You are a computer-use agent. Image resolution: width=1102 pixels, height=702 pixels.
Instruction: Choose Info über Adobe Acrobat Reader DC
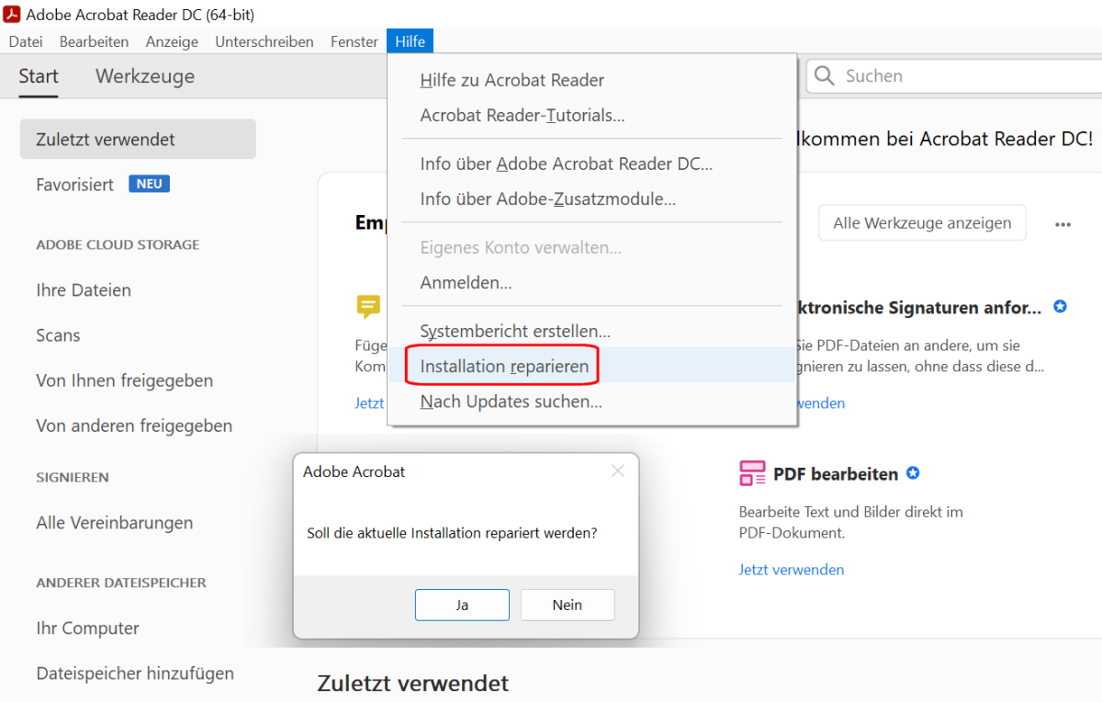coord(592,164)
